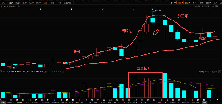Screen dimensions: 222x104
Task: Click 换指标 to change indicator
Action: click(214, 72)
